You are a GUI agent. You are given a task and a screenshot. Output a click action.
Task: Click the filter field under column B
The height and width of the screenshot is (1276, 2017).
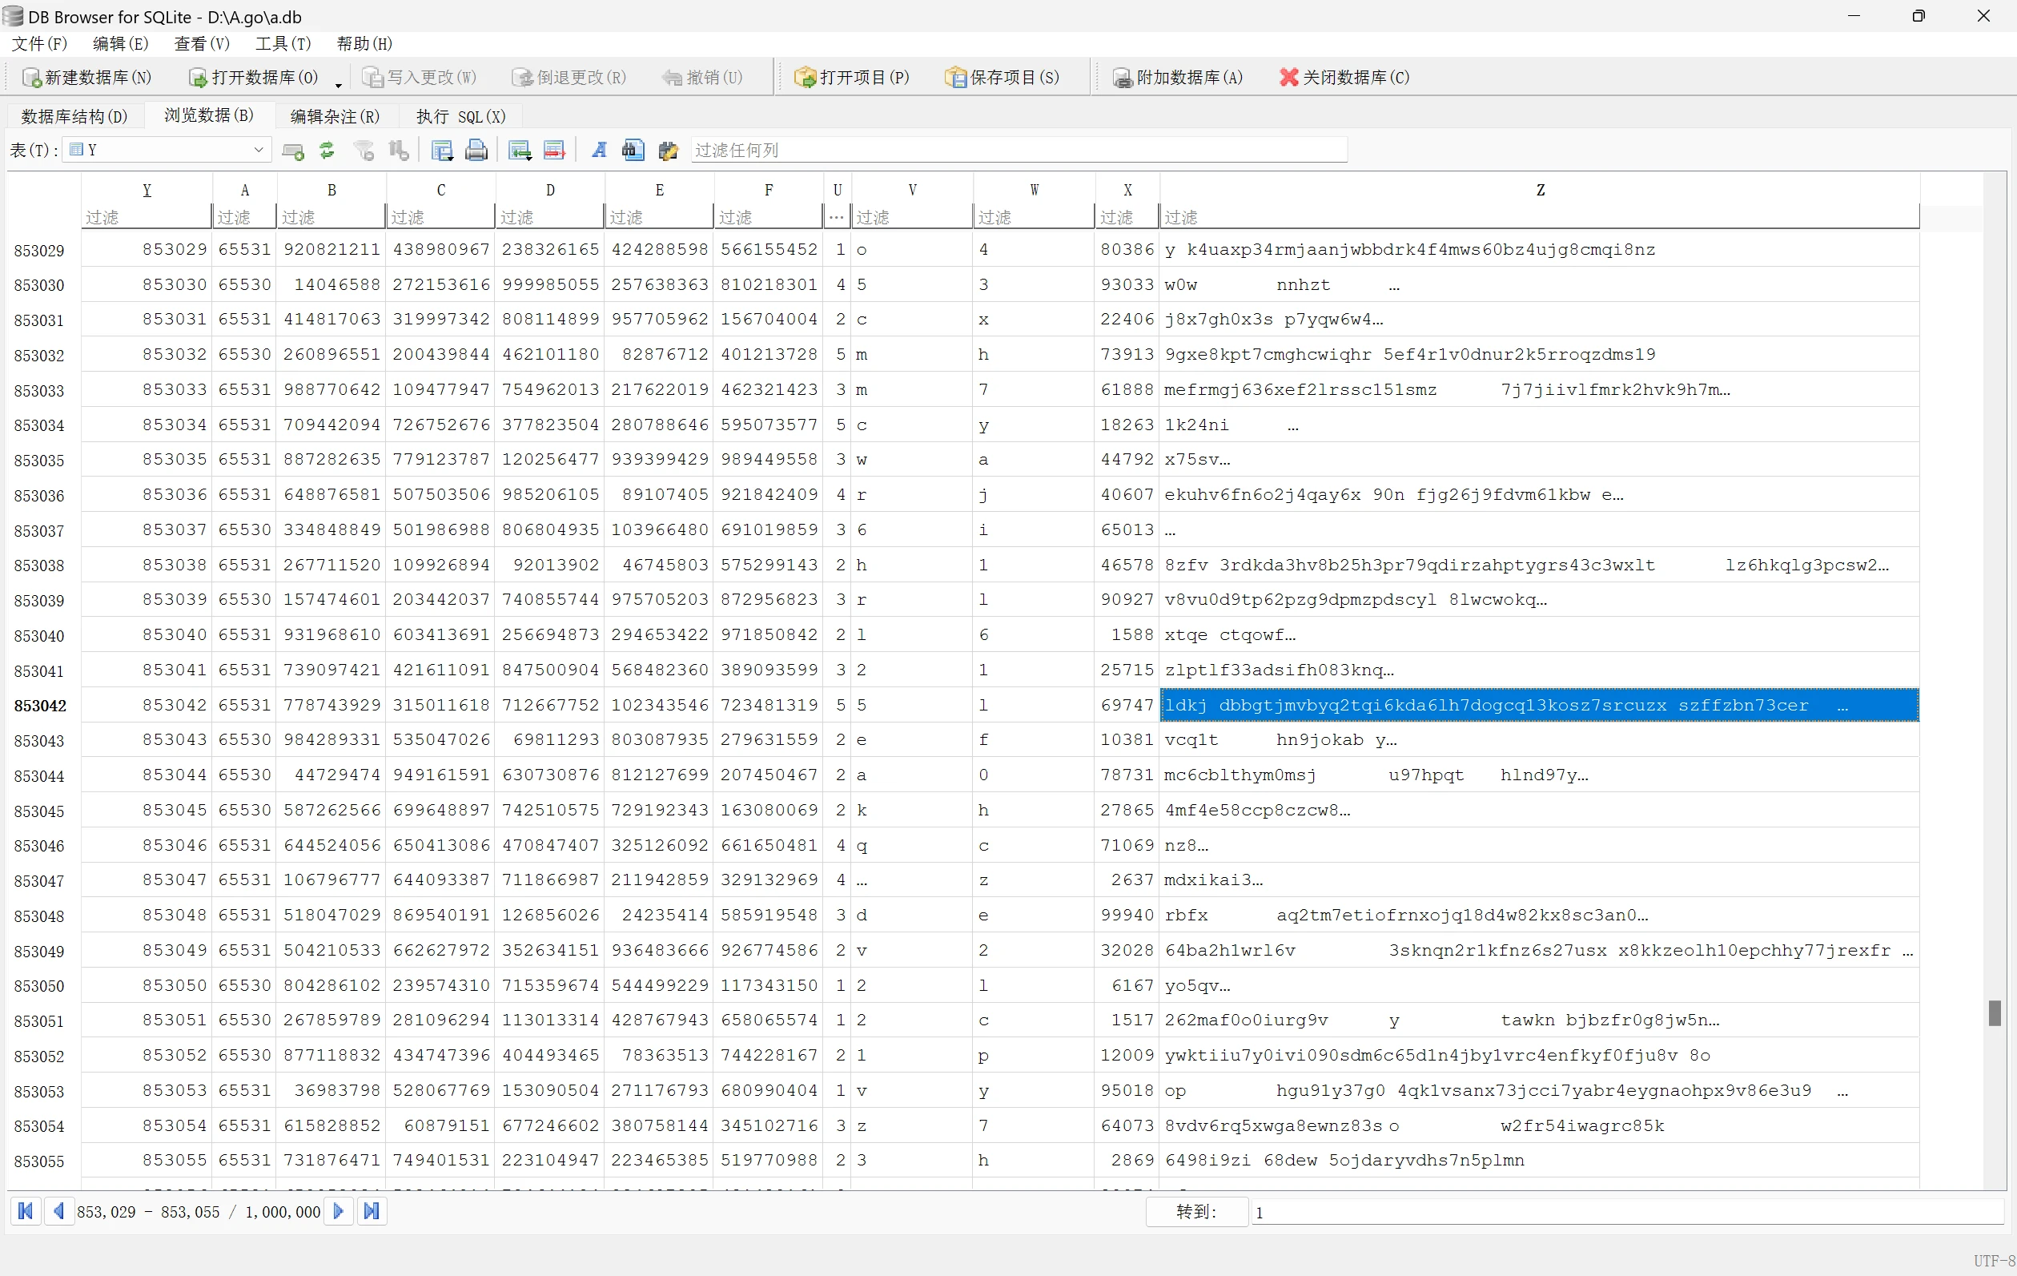(x=331, y=217)
